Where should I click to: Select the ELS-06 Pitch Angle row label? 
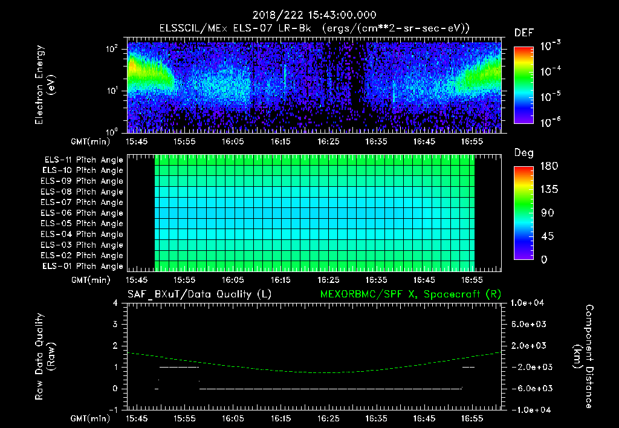click(x=82, y=213)
